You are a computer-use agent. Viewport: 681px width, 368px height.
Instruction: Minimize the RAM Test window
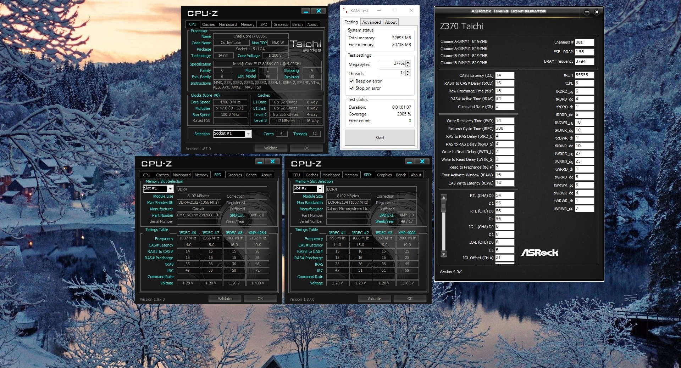pos(379,11)
